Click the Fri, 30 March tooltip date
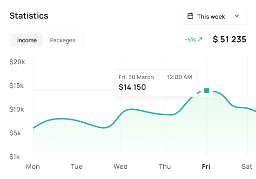This screenshot has height=179, width=256. click(x=136, y=77)
